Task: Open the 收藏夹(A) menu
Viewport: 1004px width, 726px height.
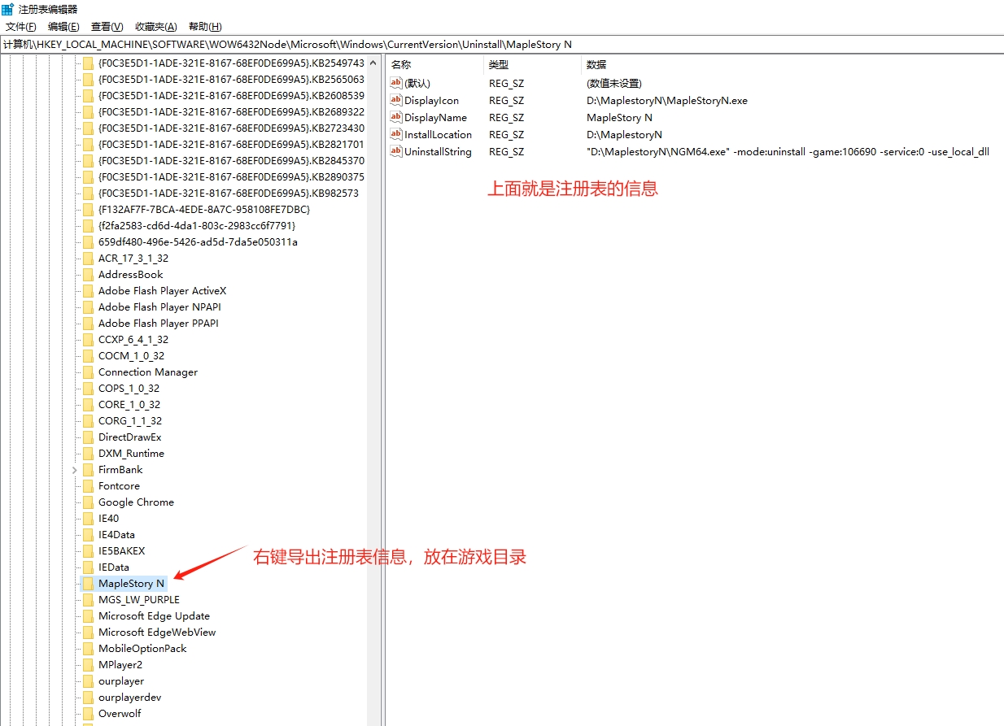Action: tap(156, 27)
